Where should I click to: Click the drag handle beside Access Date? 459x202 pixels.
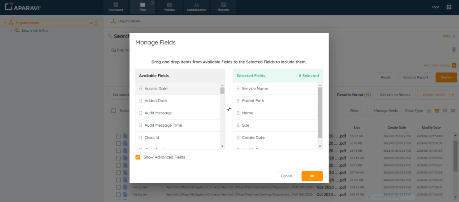[x=141, y=89]
